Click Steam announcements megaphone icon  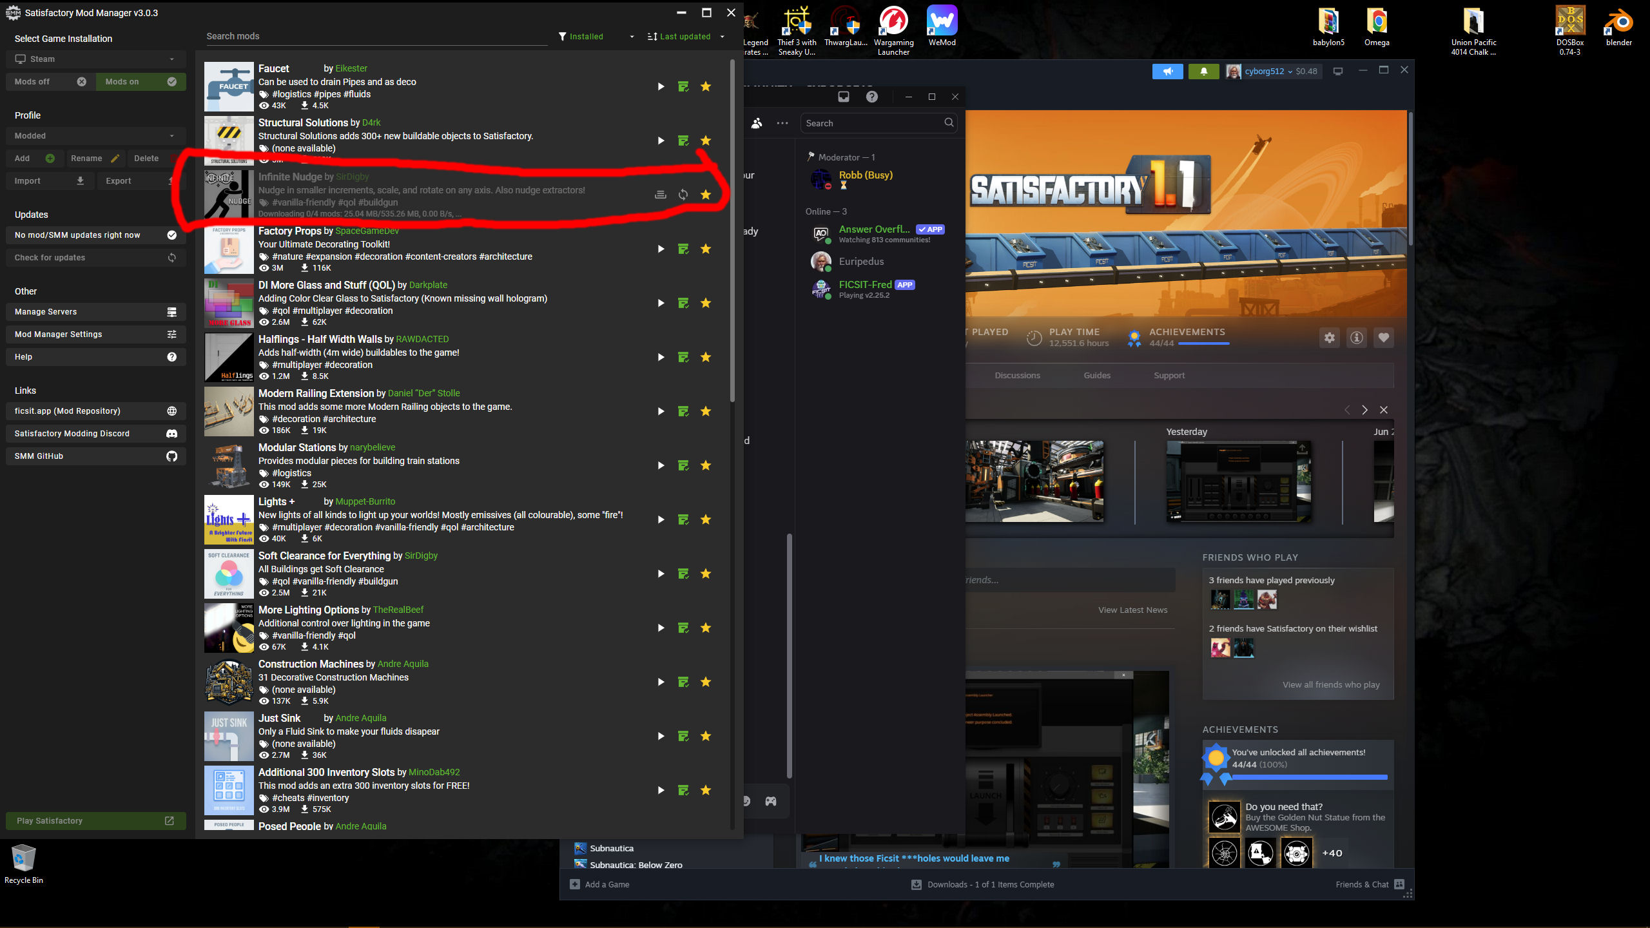(1168, 72)
